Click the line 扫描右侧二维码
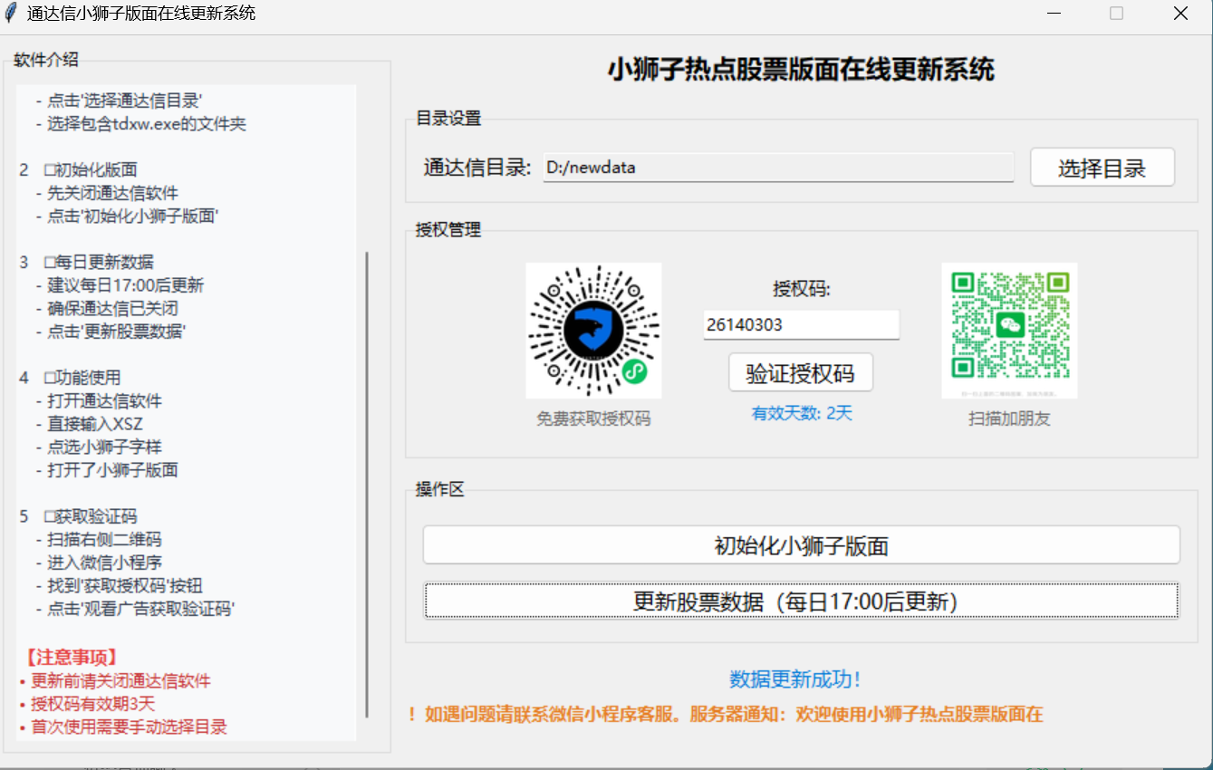Viewport: 1213px width, 770px height. point(98,539)
